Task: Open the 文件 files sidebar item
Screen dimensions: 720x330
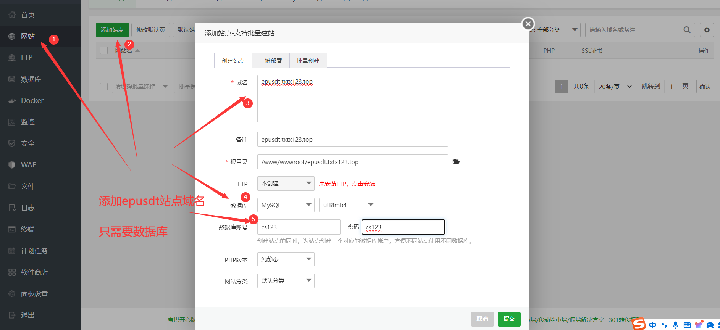Action: (x=27, y=186)
